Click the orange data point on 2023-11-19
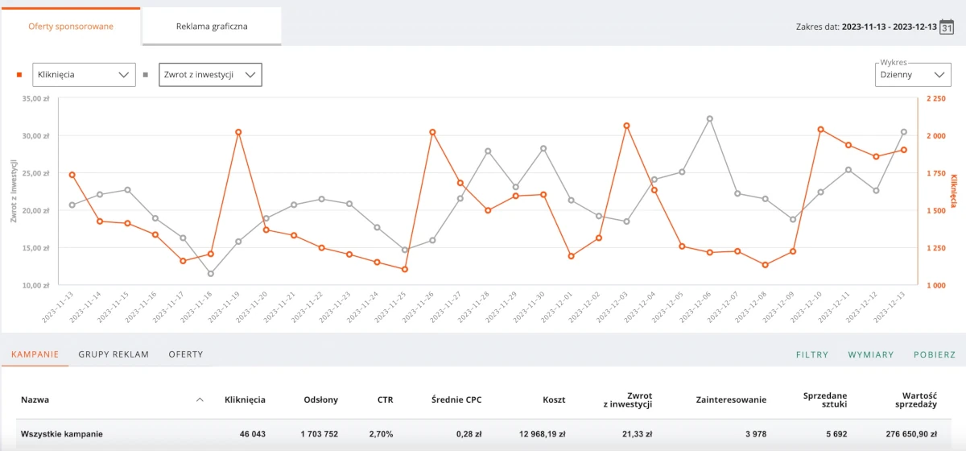 coord(239,132)
